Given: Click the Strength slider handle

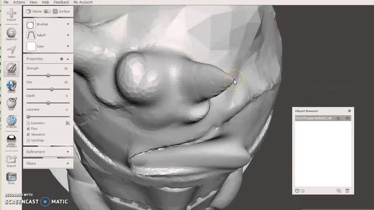Looking at the screenshot, I should [48, 75].
